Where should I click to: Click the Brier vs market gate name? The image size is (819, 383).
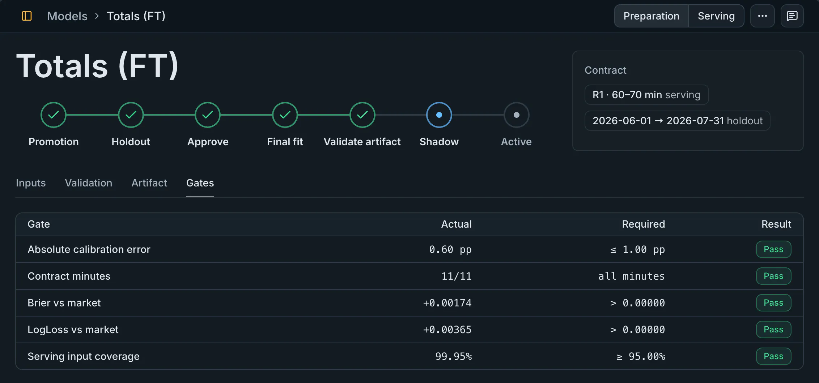[64, 303]
